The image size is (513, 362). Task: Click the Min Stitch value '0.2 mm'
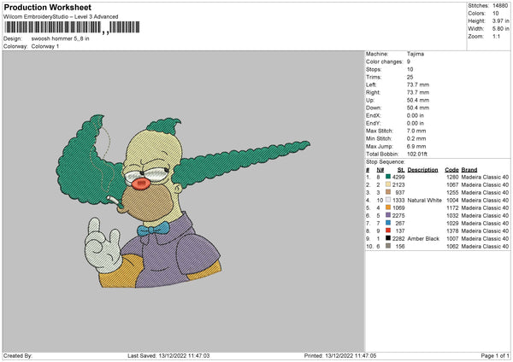pyautogui.click(x=416, y=138)
